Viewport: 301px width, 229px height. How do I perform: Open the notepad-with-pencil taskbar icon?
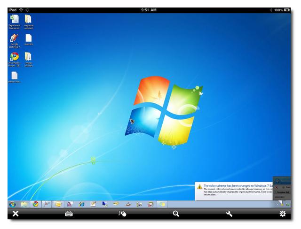tap(93, 204)
